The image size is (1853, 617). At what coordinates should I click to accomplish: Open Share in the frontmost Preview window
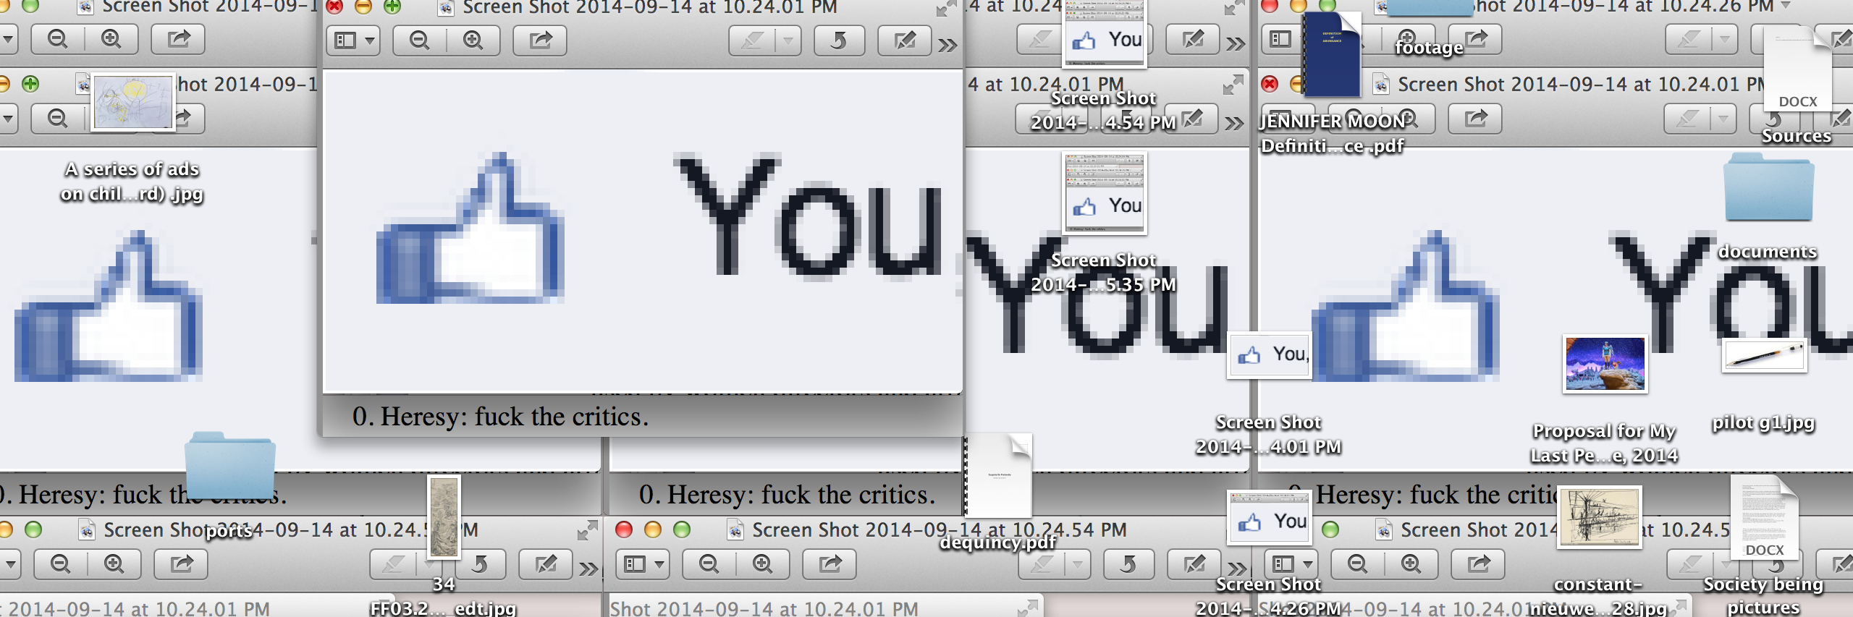point(540,41)
